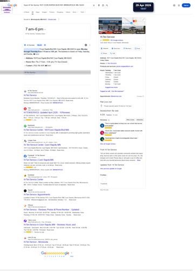Click the Choose area location link
Screen dimensions: 195x271
pos(52,20)
